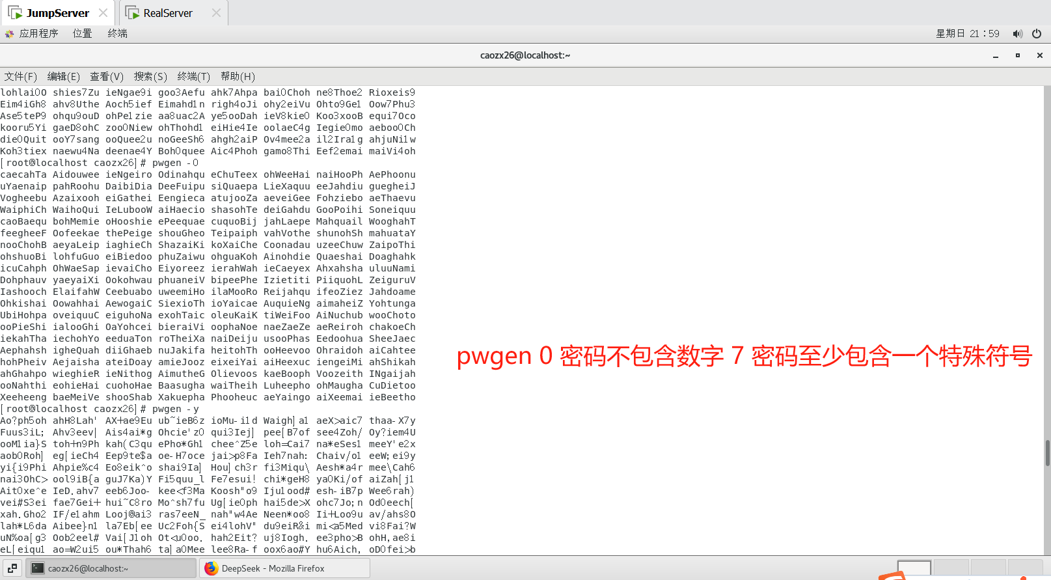This screenshot has width=1051, height=580.
Task: Click the password text 'Phooheuc'
Action: [x=234, y=397]
